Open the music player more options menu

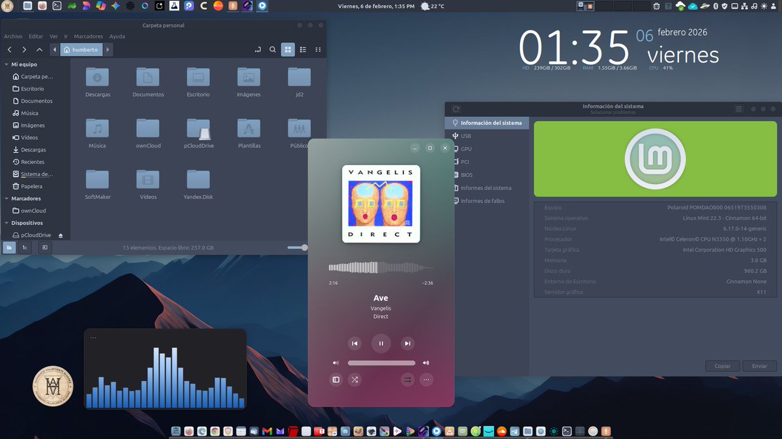pyautogui.click(x=426, y=380)
